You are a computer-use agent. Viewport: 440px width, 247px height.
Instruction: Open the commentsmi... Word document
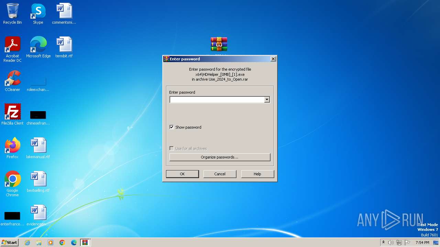64,14
